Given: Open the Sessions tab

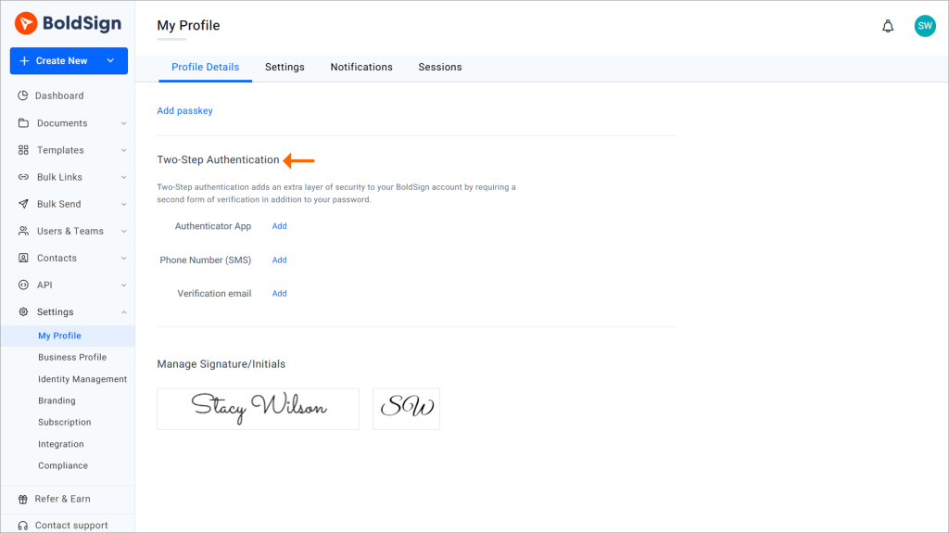Looking at the screenshot, I should pyautogui.click(x=440, y=68).
